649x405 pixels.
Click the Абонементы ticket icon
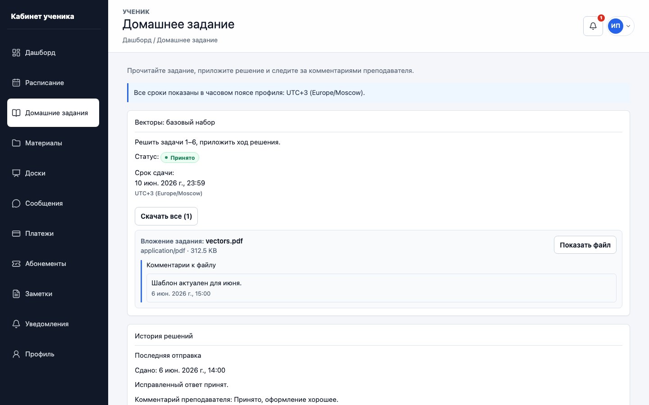pyautogui.click(x=16, y=264)
